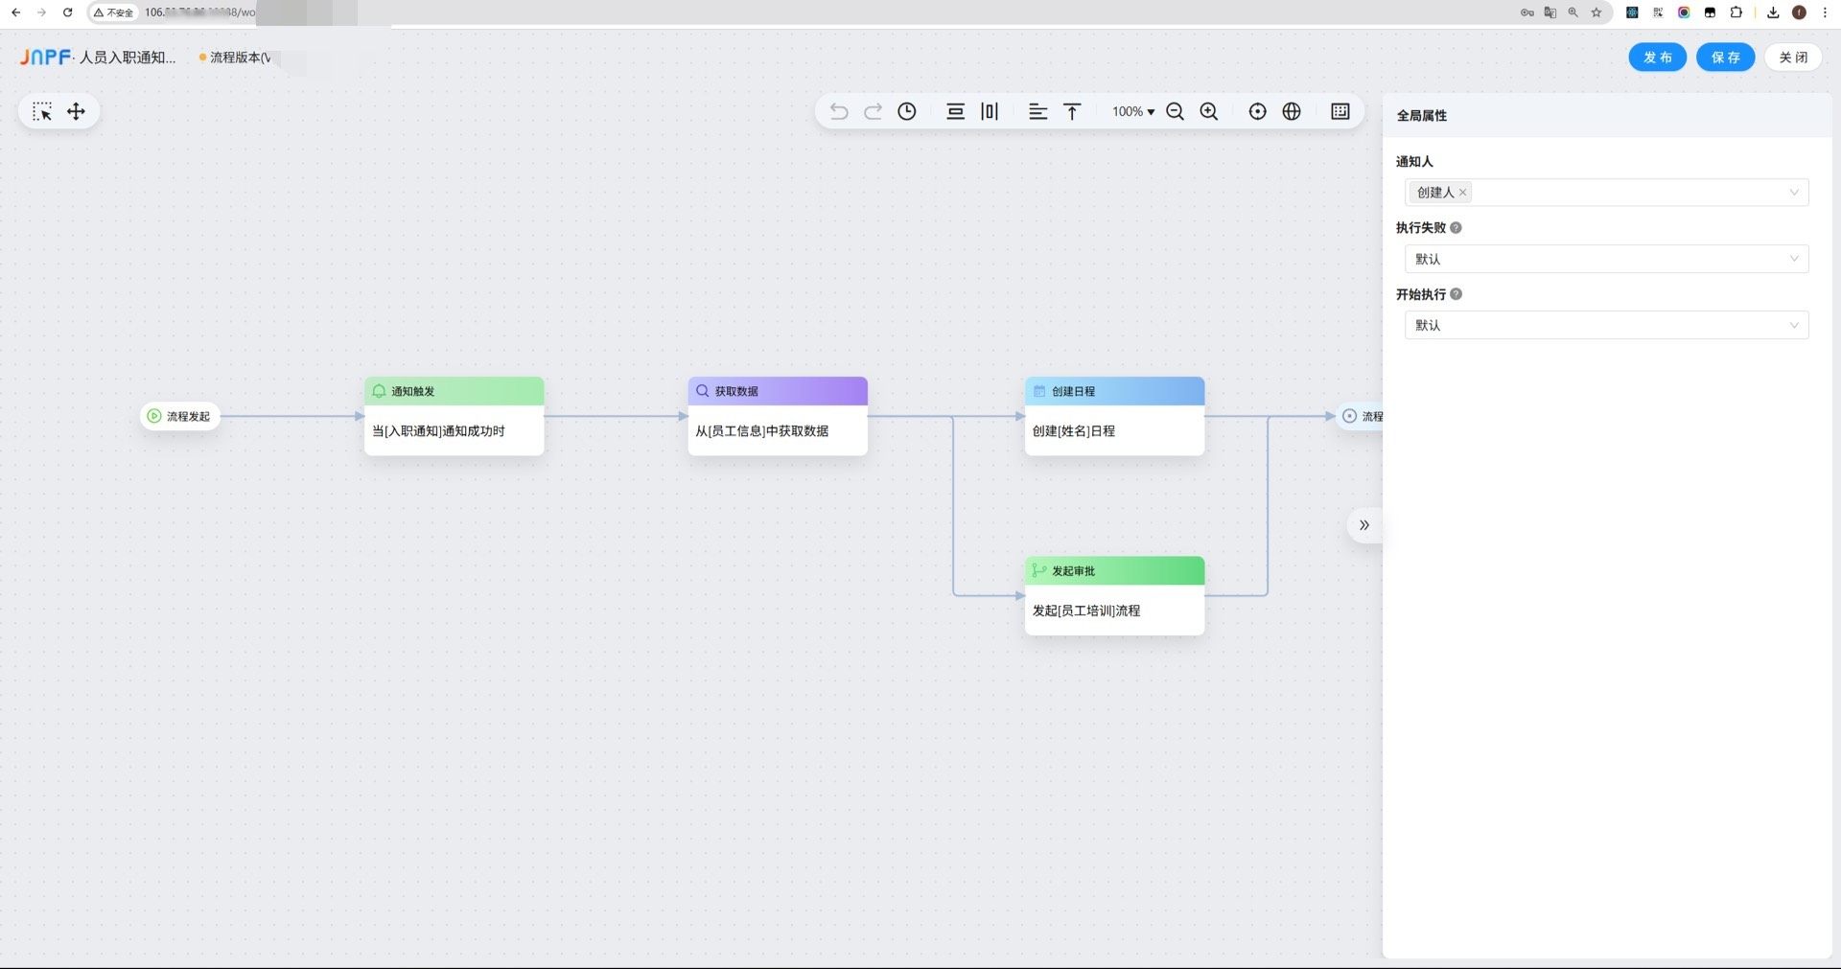Toggle the minimap icon in toolbar
The image size is (1841, 969).
tap(1340, 112)
